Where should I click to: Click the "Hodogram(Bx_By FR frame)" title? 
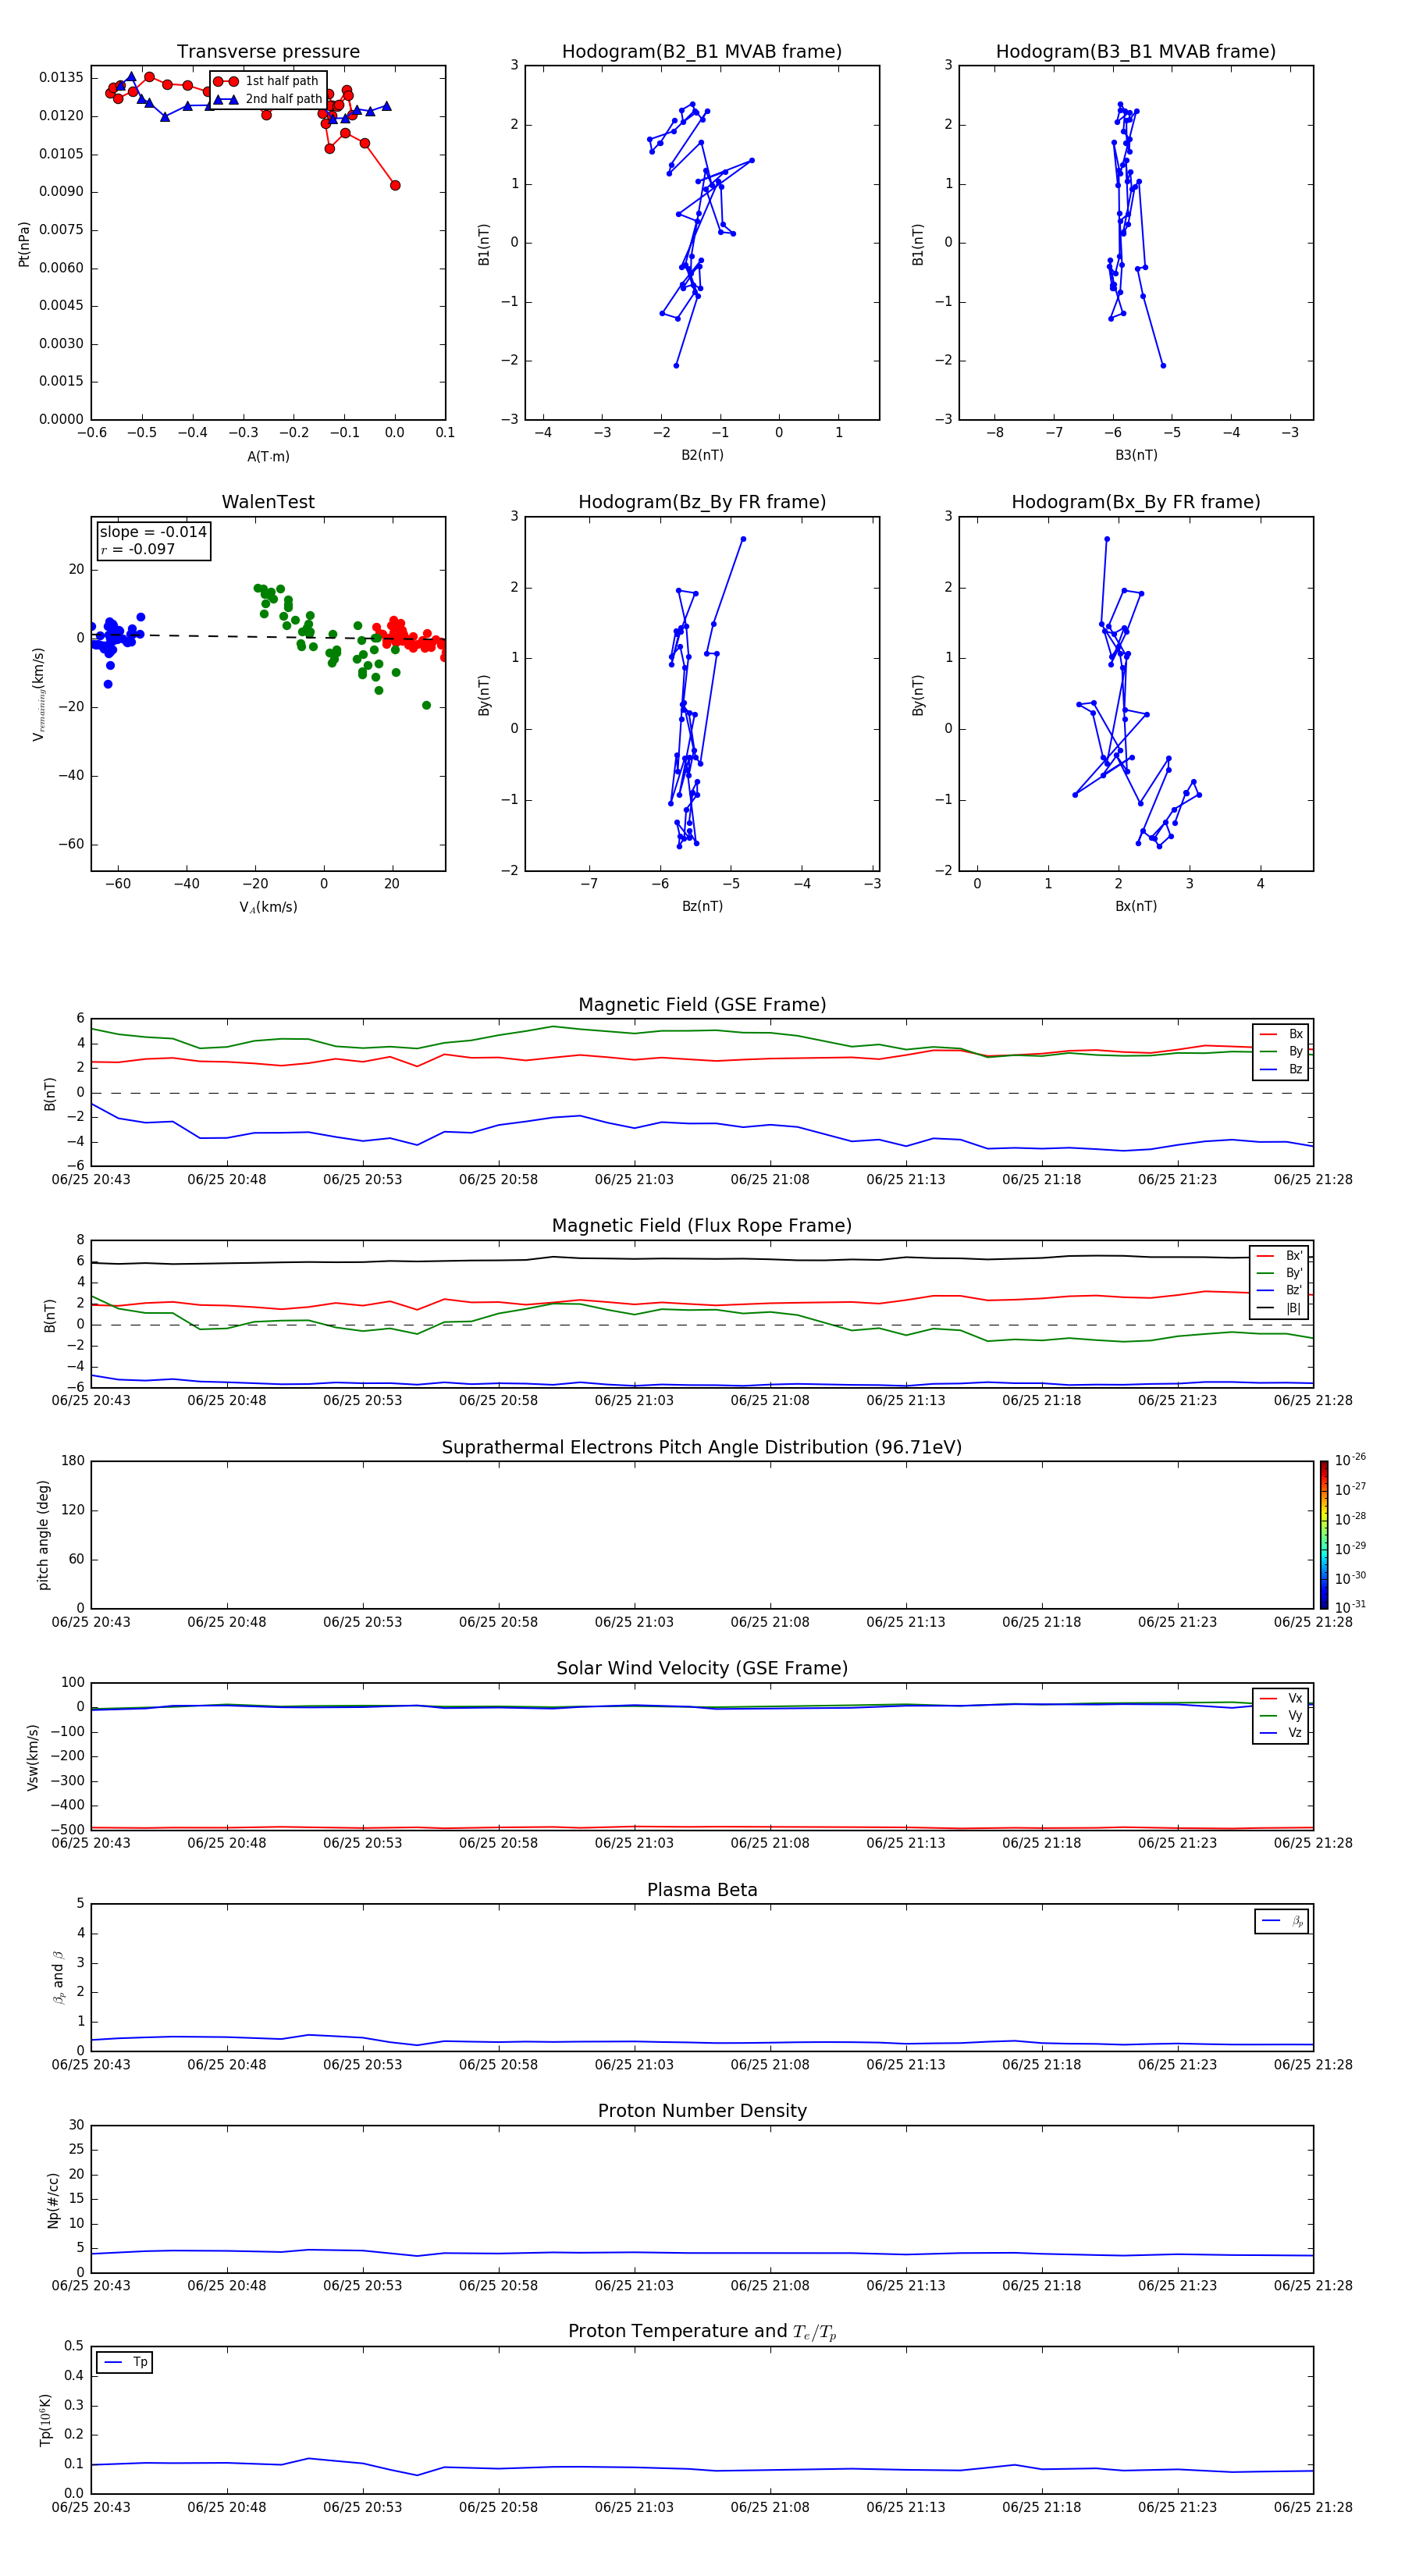coord(1136,502)
